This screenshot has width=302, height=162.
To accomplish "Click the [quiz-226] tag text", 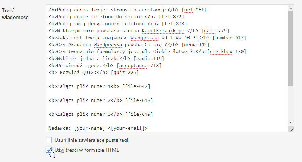I will click(x=125, y=73).
